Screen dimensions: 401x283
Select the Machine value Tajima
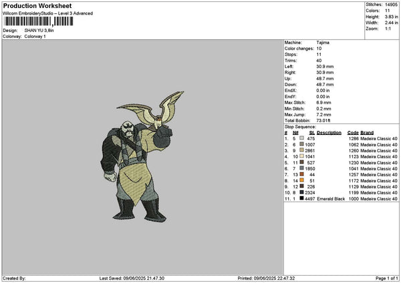tap(323, 43)
